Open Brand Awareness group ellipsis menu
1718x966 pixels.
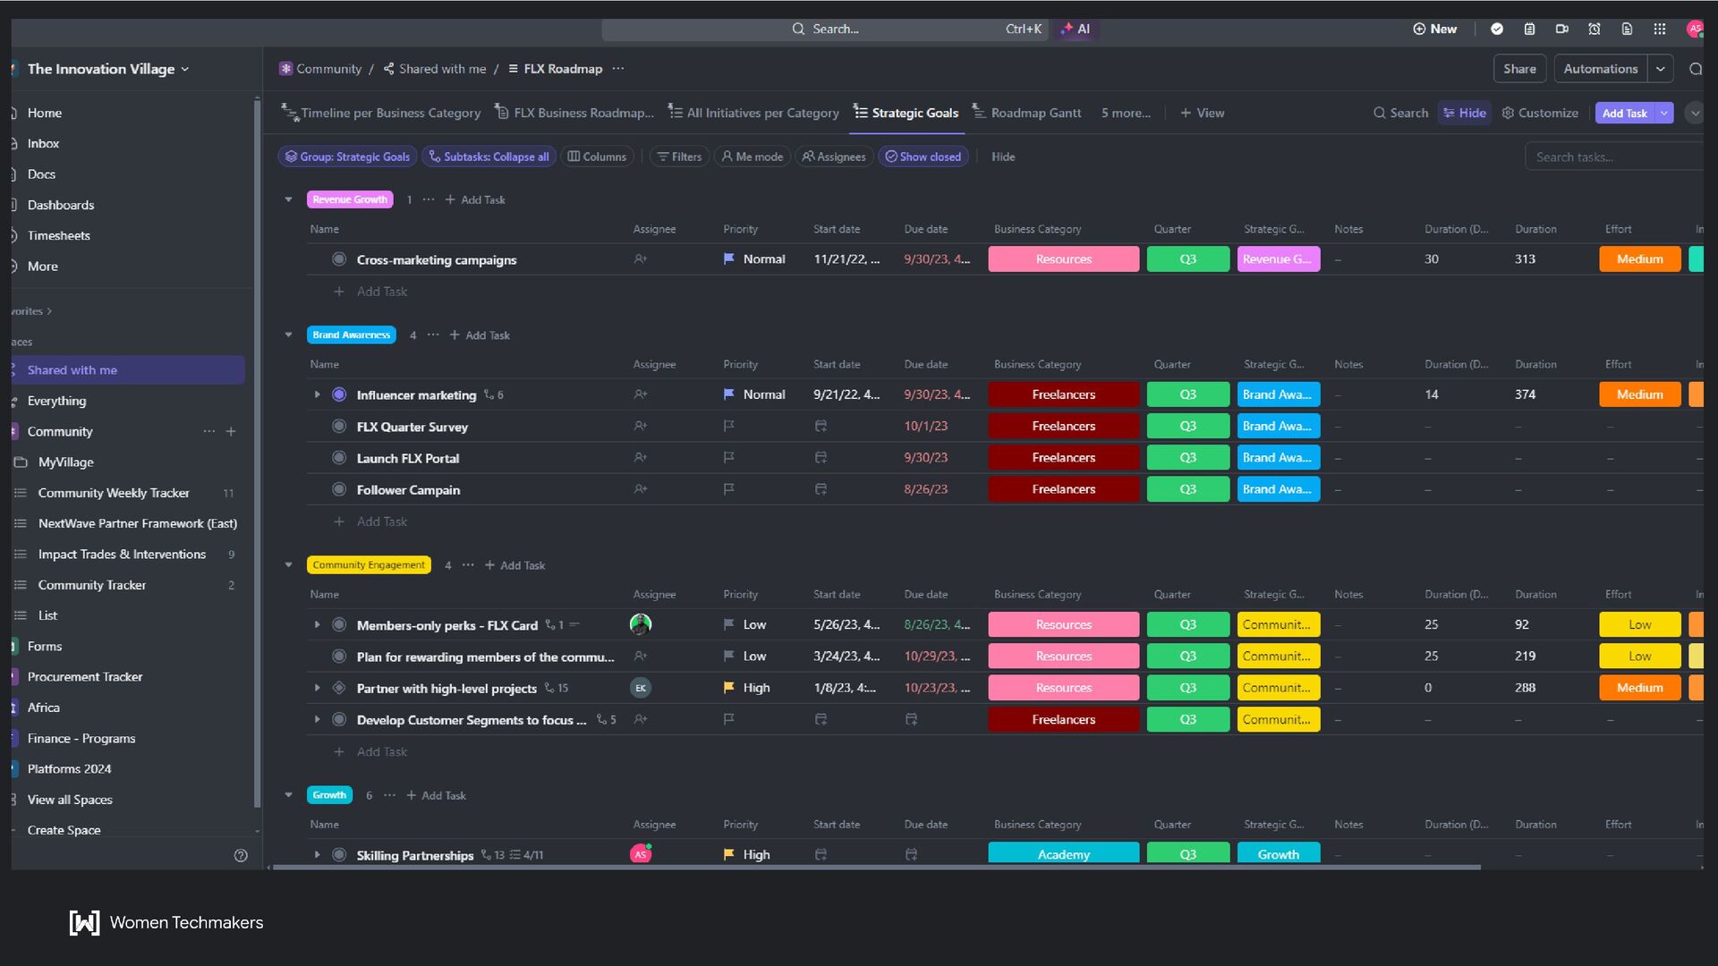pyautogui.click(x=433, y=335)
